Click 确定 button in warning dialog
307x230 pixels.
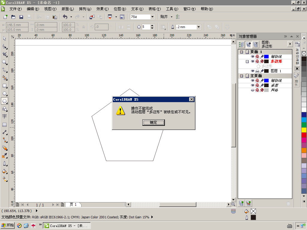153,122
